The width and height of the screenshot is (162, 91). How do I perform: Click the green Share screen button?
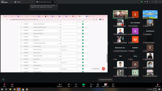coord(84,85)
